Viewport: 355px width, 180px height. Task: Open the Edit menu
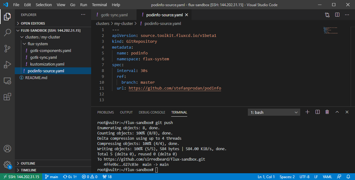pyautogui.click(x=27, y=5)
